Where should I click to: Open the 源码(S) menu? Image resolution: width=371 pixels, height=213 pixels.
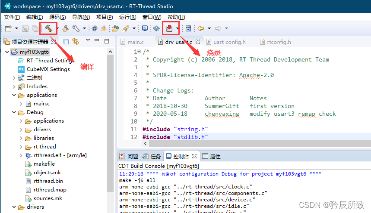[57, 17]
